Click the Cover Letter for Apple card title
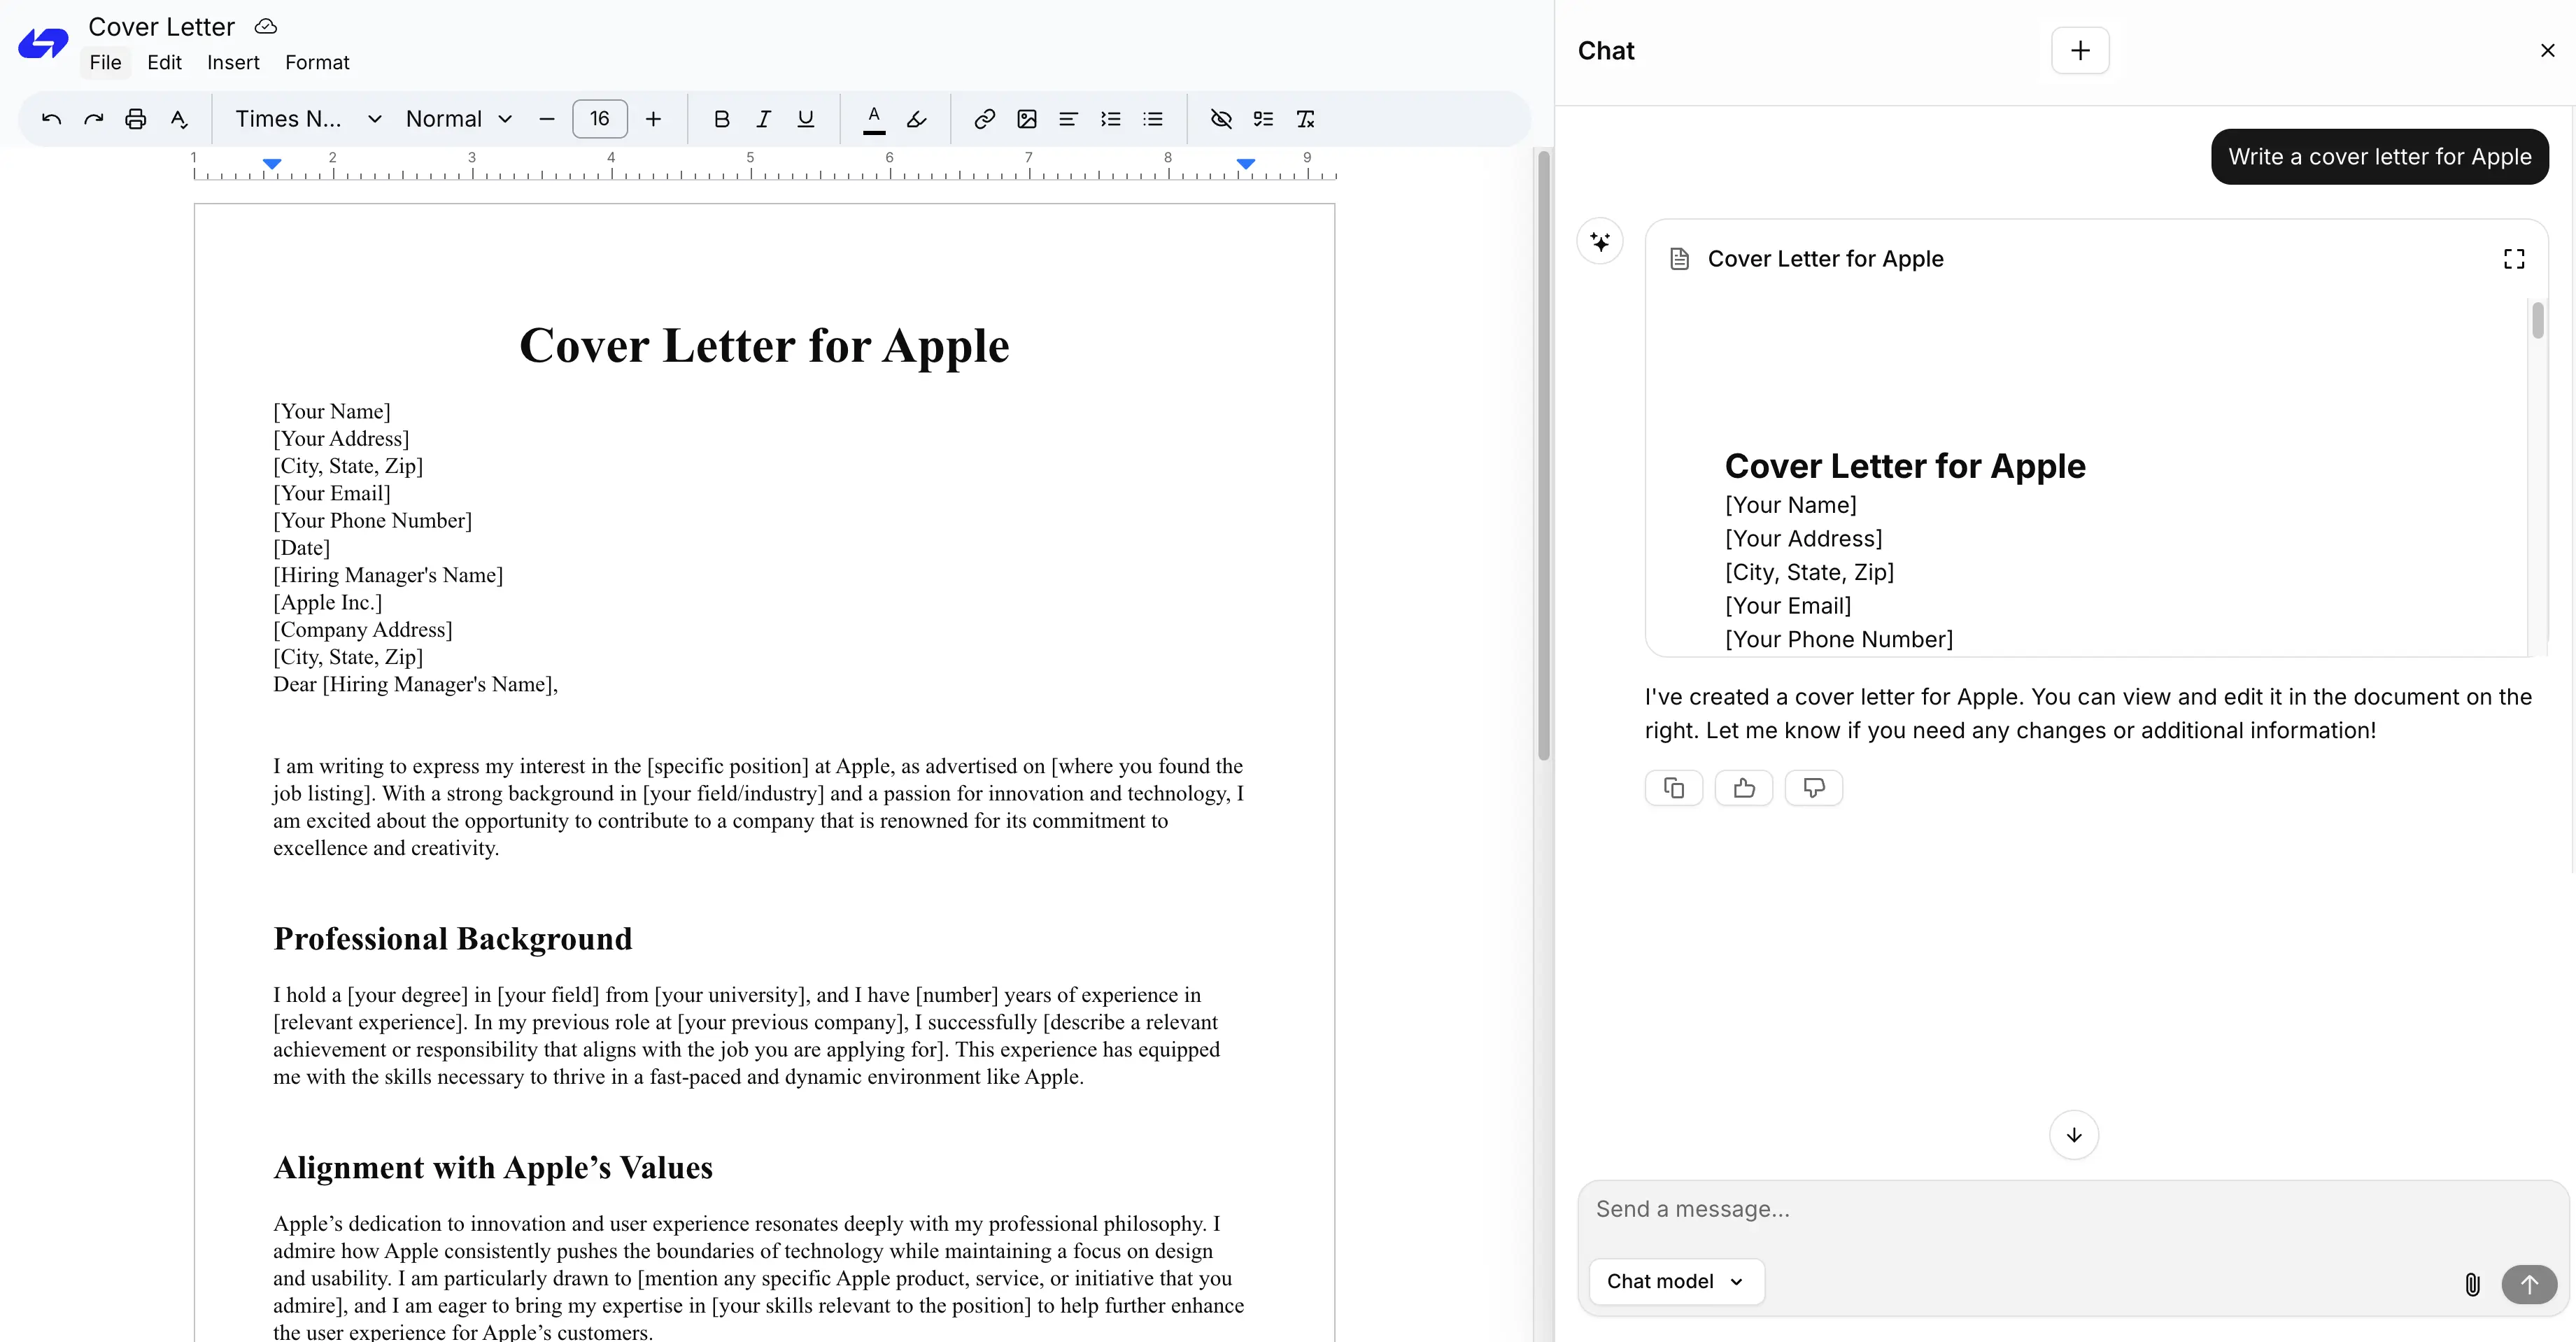Screen dimensions: 2576x1342 click(1826, 259)
